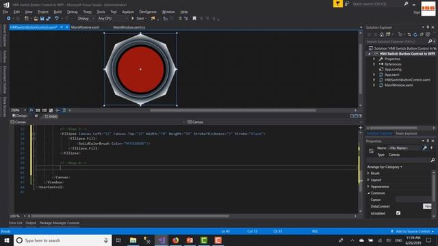Expand the App.xaml node in Solution Explorer

coord(374,74)
